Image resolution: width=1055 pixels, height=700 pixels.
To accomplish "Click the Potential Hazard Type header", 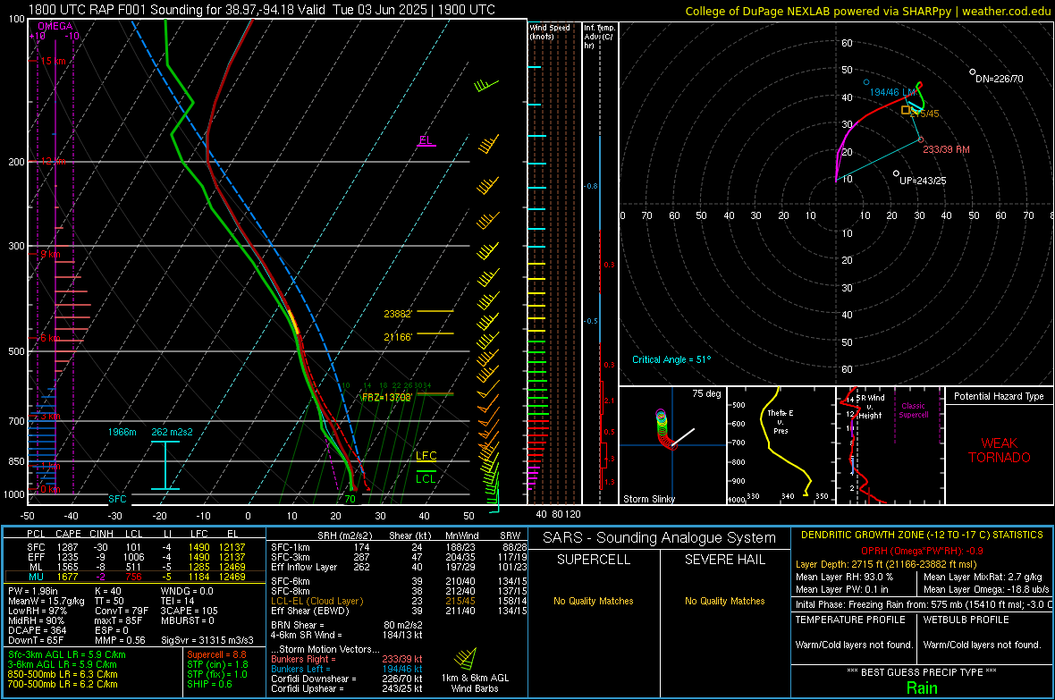I will click(x=999, y=396).
